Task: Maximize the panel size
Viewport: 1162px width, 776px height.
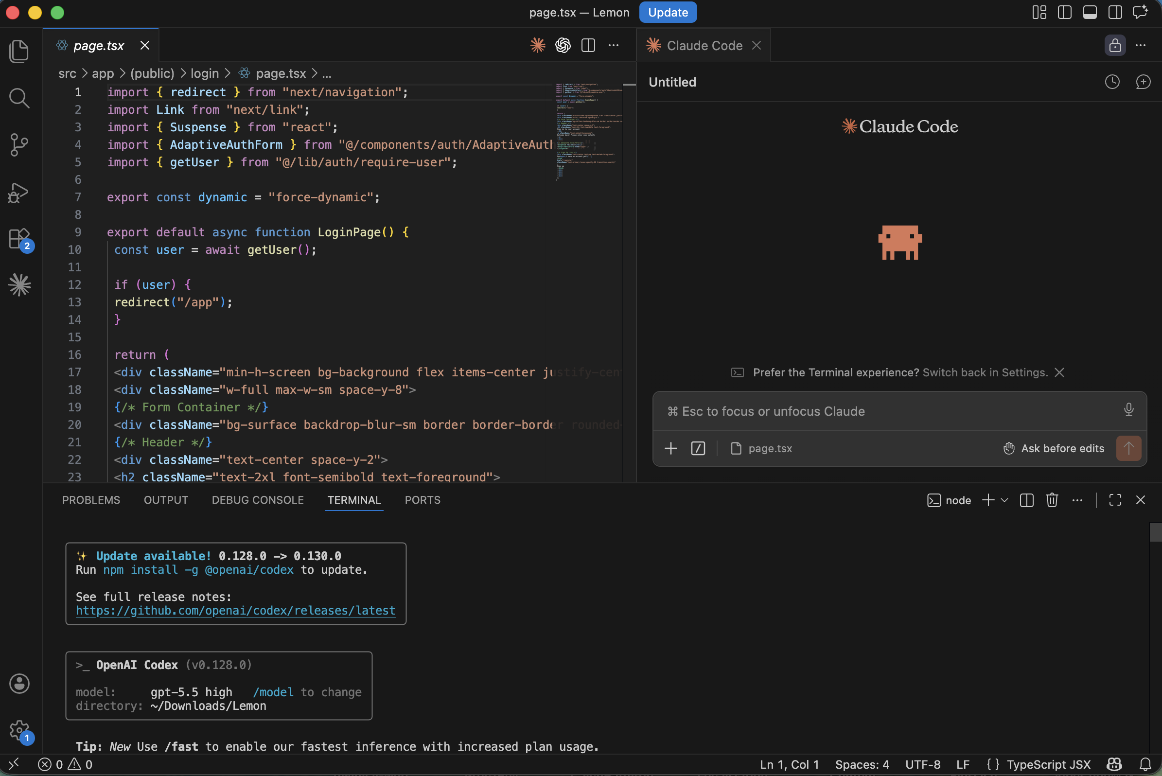Action: (x=1115, y=500)
